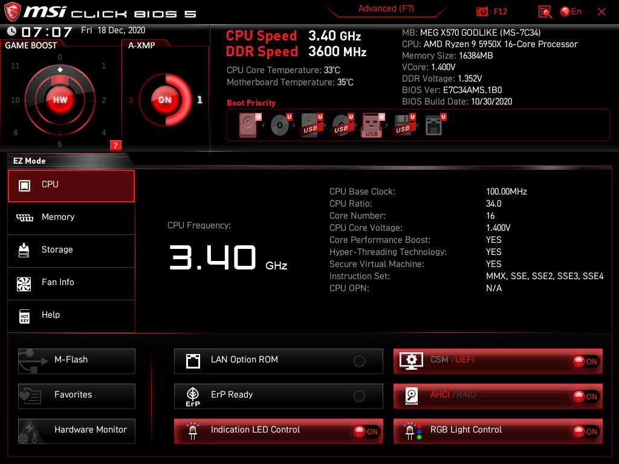The width and height of the screenshot is (619, 464).
Task: Click the Storage drive icon
Action: [x=24, y=250]
